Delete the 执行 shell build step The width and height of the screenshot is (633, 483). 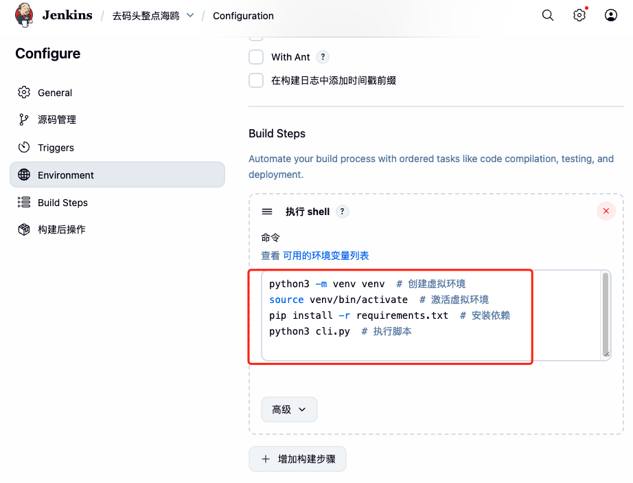tap(606, 211)
